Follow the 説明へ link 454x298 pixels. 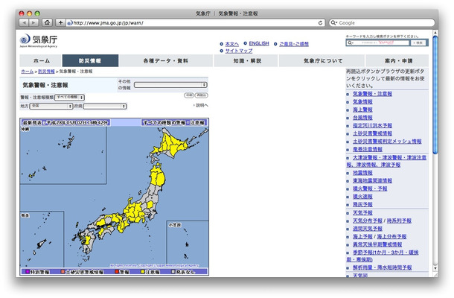[x=202, y=105]
